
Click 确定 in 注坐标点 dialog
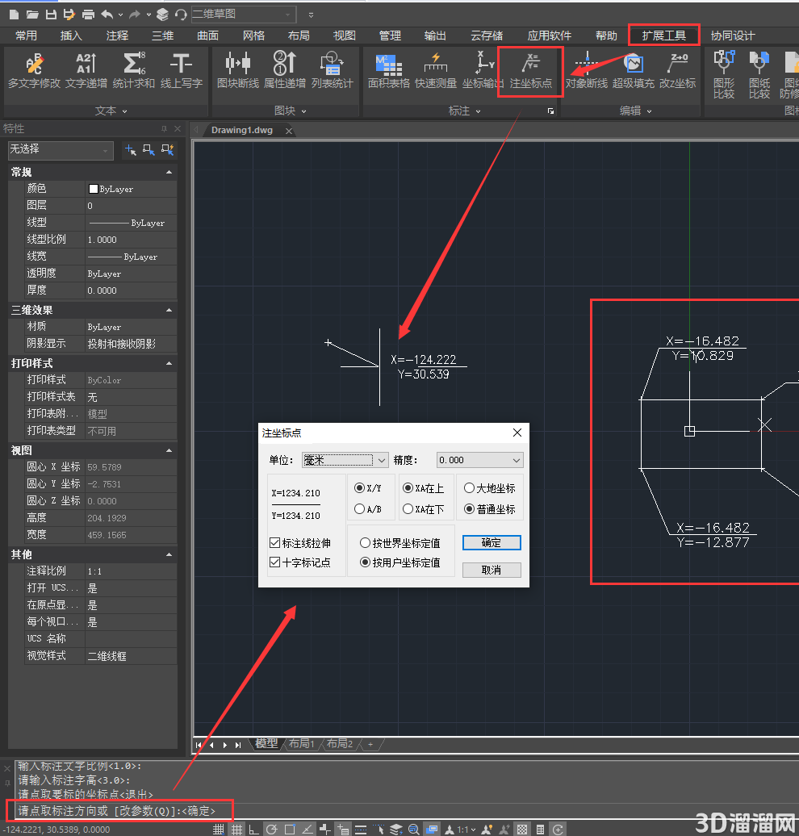[x=492, y=543]
